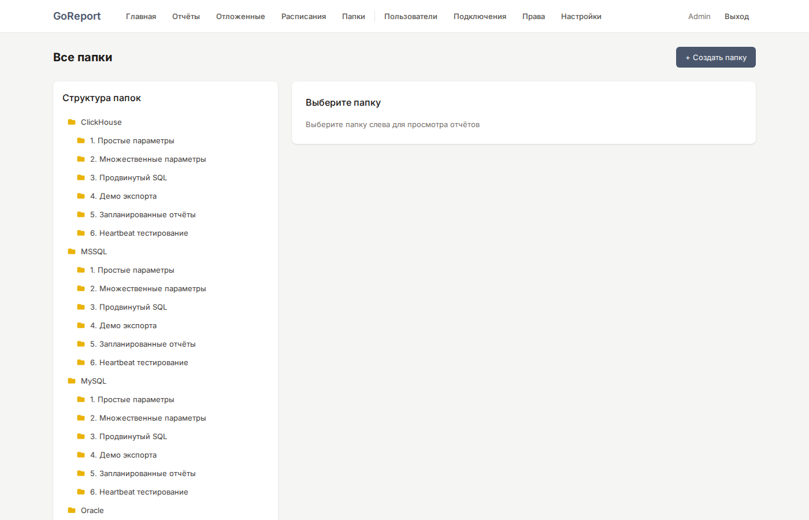
Task: Open ClickHouse folder 2. Множественные параметры
Action: coord(148,159)
